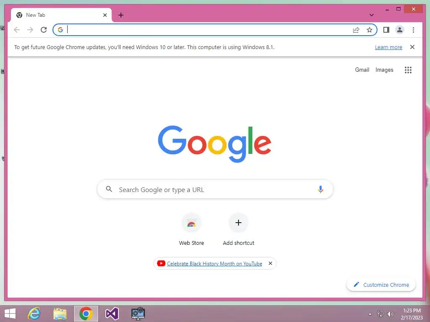Open the monitor-with-gears taskbar app
This screenshot has width=430, height=322.
coord(138,314)
